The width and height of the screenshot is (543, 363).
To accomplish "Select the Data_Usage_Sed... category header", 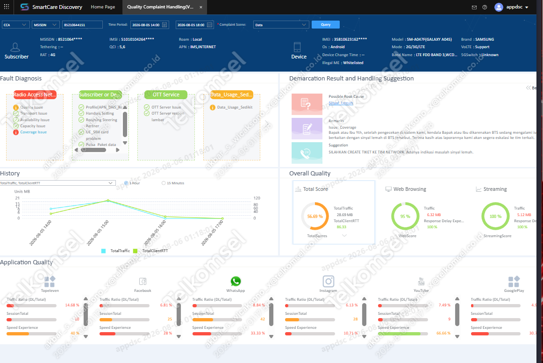I will coord(231,94).
